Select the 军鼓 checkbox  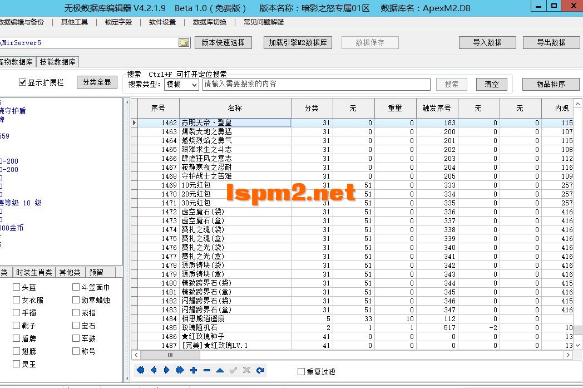point(76,338)
